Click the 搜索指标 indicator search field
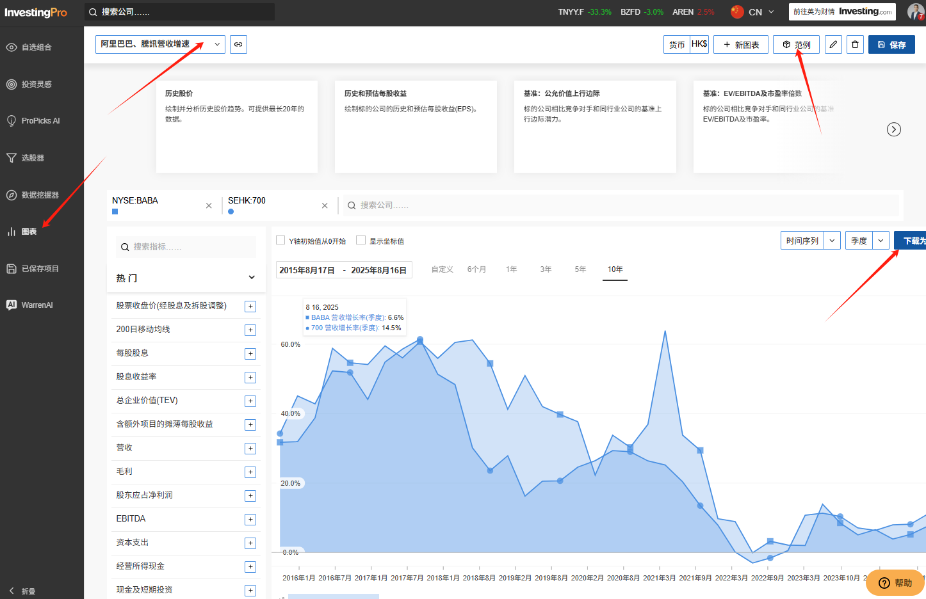926x599 pixels. (x=186, y=247)
